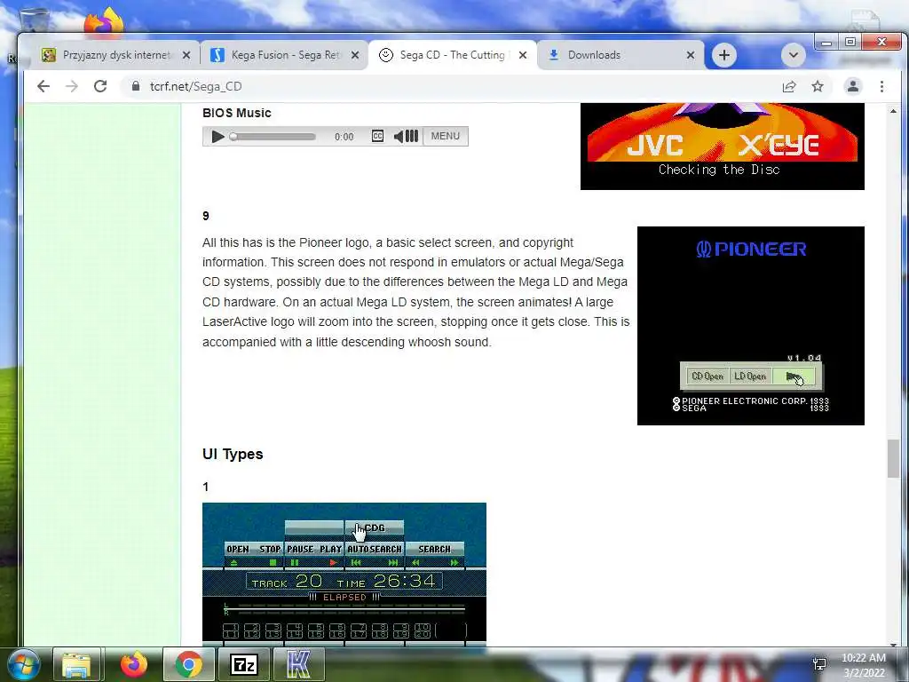Open the Chrome profile avatar

point(853,86)
